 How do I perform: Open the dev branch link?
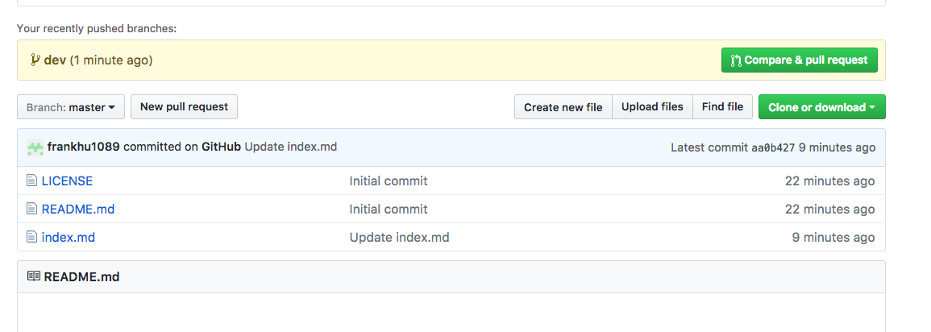click(x=55, y=60)
